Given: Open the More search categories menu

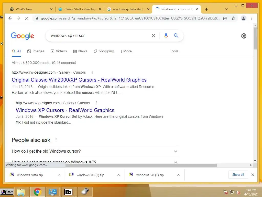Looking at the screenshot, I should tap(126, 51).
